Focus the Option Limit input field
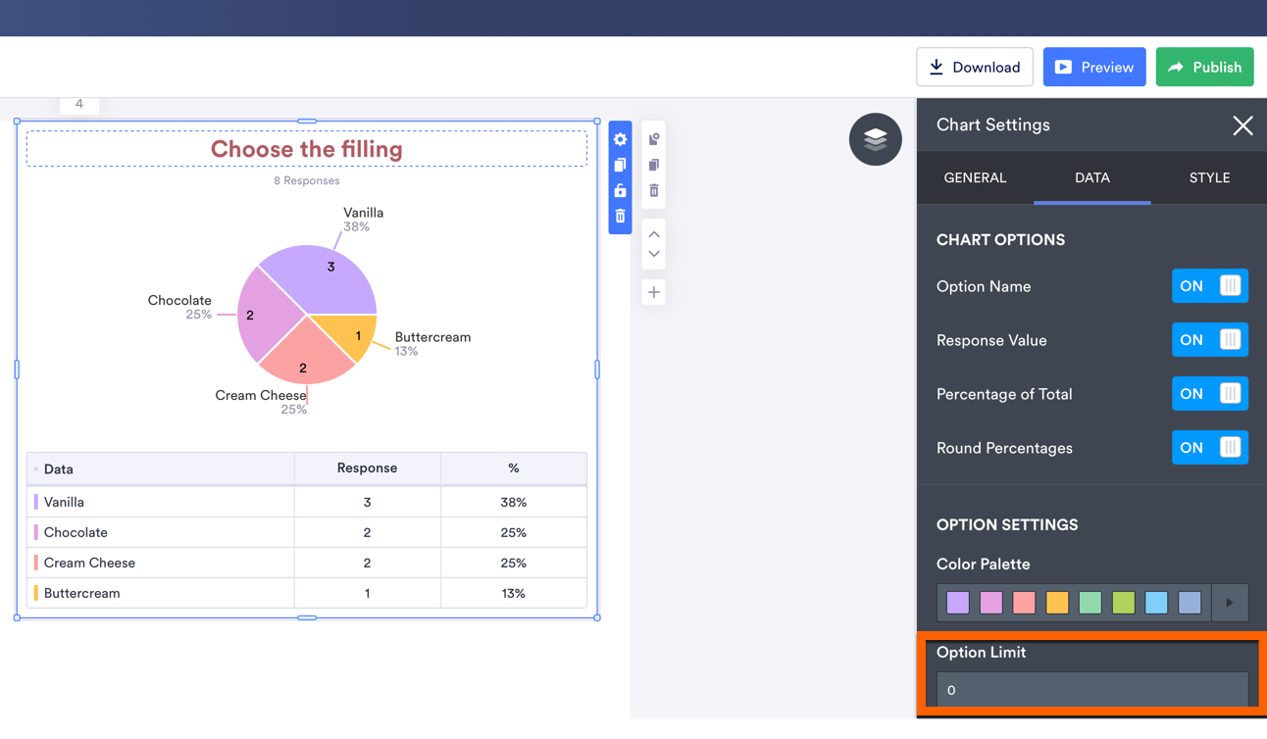Image resolution: width=1267 pixels, height=739 pixels. click(1091, 690)
